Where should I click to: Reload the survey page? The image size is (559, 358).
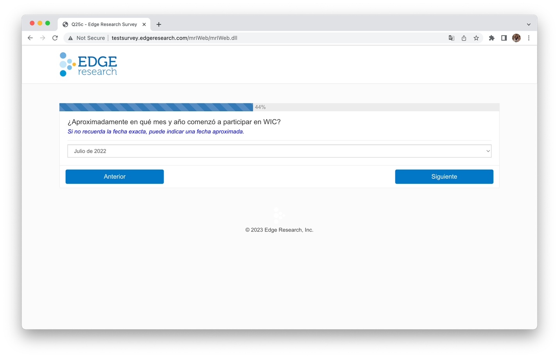pyautogui.click(x=55, y=38)
